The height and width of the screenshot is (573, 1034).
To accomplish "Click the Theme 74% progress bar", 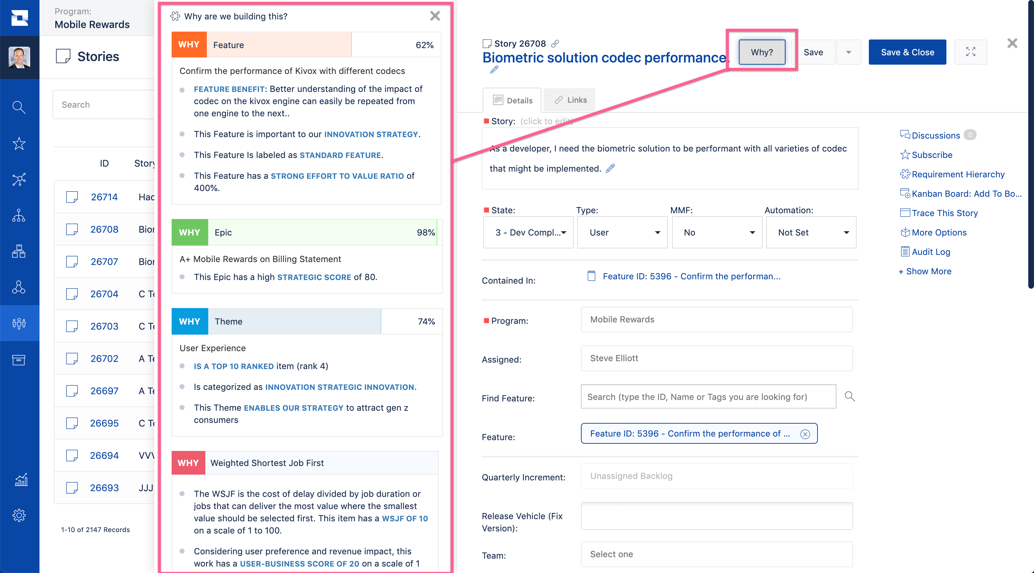I will tap(307, 321).
